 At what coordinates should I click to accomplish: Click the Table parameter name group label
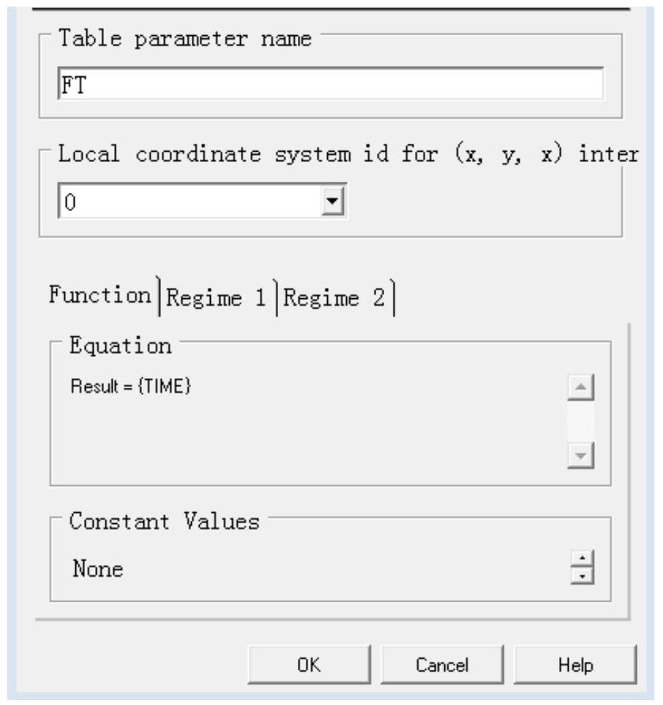(184, 38)
